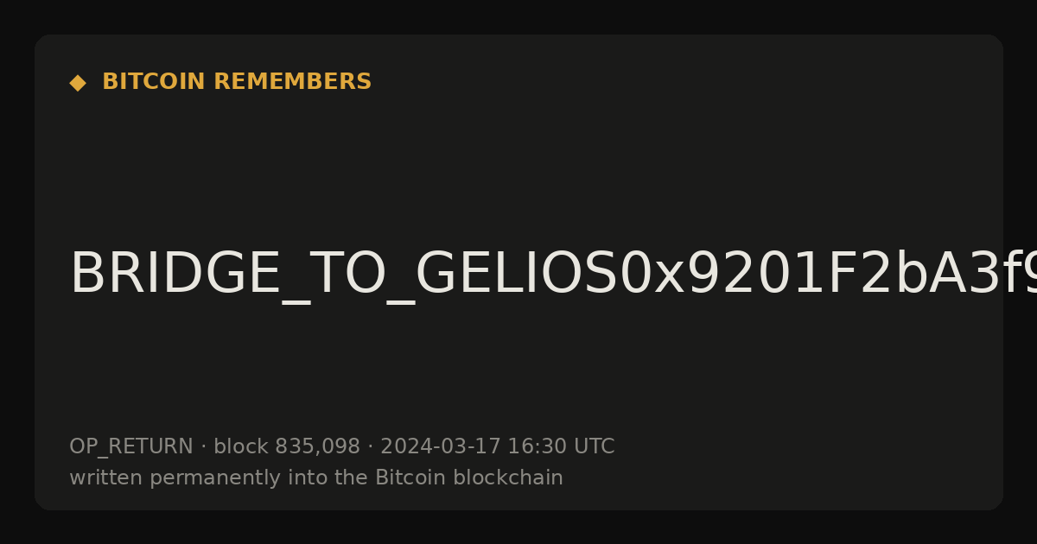Click the underscore between TO and GELIOS
Image resolution: width=1037 pixels, height=544 pixels.
pyautogui.click(x=400, y=301)
